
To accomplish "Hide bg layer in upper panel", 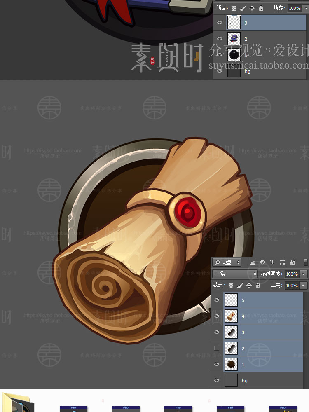I will (x=220, y=71).
